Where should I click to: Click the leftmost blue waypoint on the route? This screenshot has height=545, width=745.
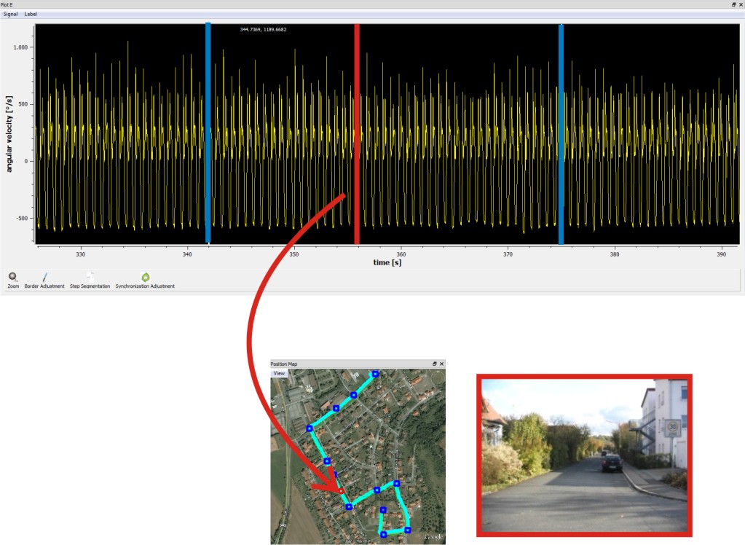pos(310,428)
